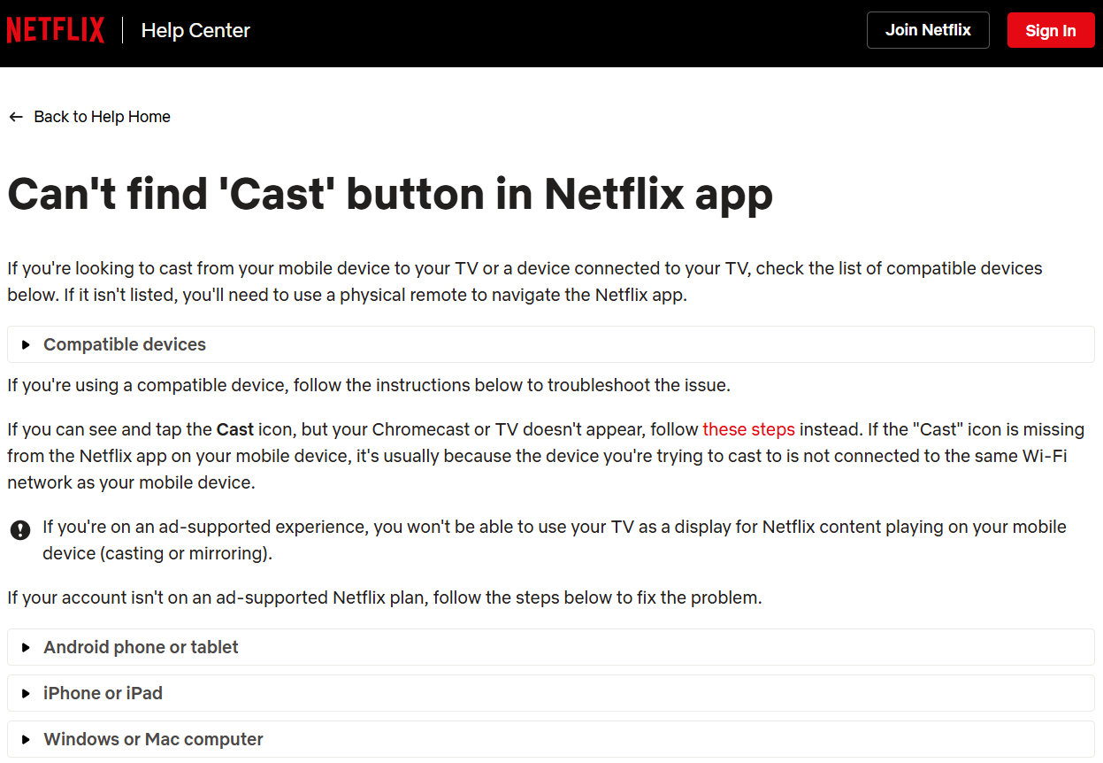Click the Netflix logo
Viewport: 1103px width, 763px height.
pyautogui.click(x=56, y=30)
